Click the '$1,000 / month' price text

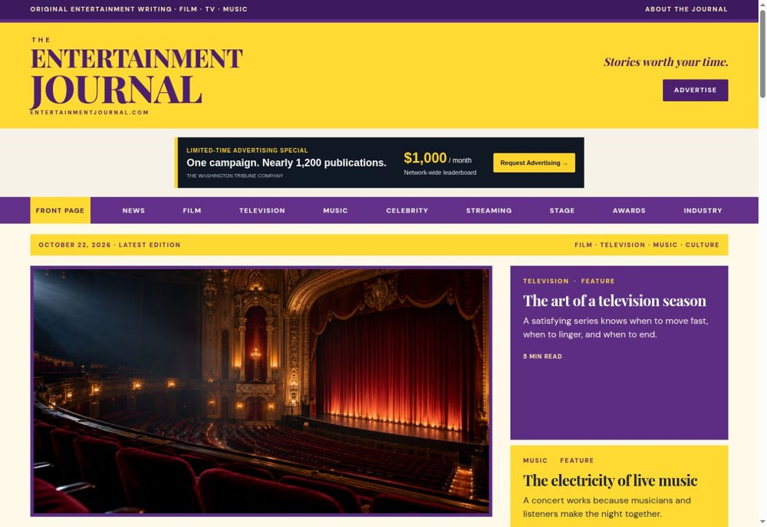pyautogui.click(x=438, y=158)
